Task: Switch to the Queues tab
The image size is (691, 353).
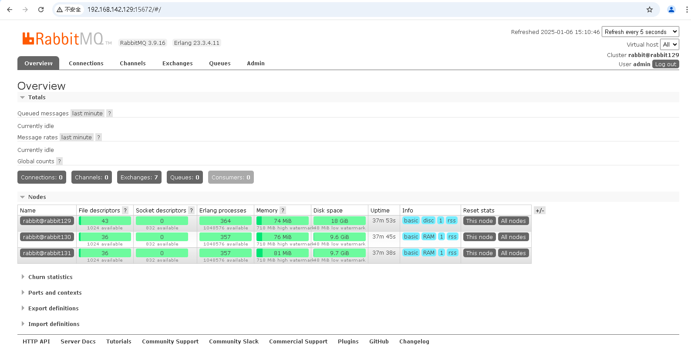Action: (220, 63)
